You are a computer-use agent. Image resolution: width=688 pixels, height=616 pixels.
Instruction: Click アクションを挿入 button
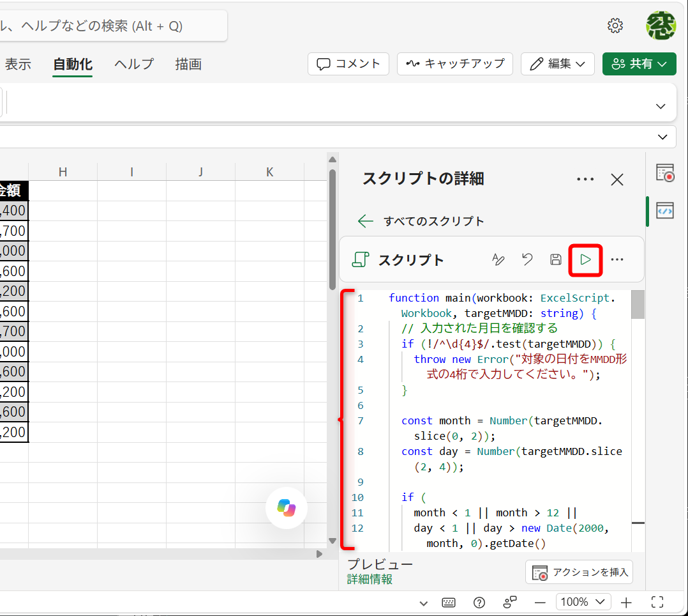point(580,572)
